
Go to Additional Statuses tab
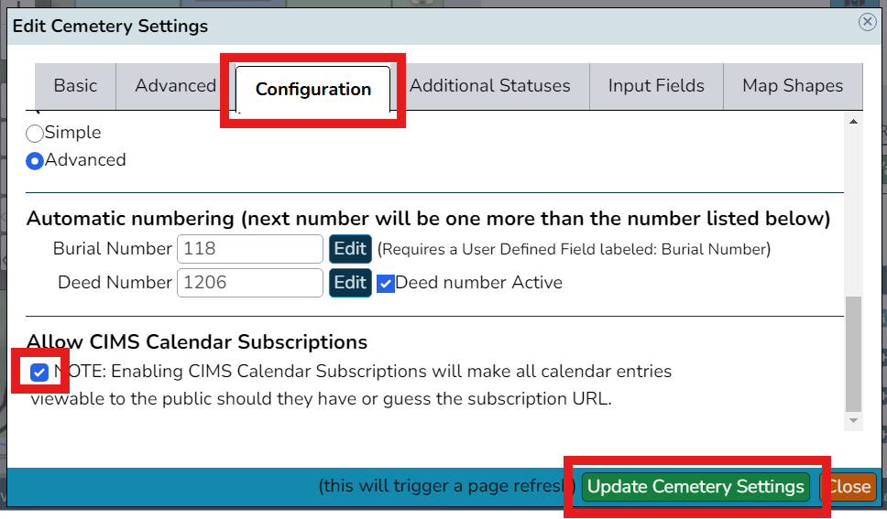point(490,86)
